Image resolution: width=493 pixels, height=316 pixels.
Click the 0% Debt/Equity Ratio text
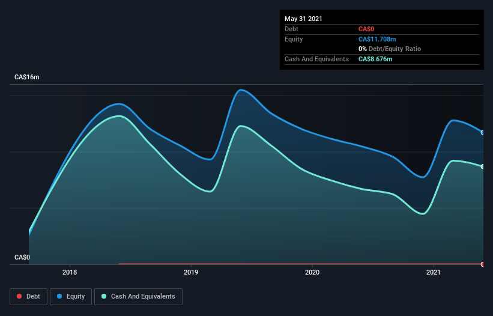390,49
